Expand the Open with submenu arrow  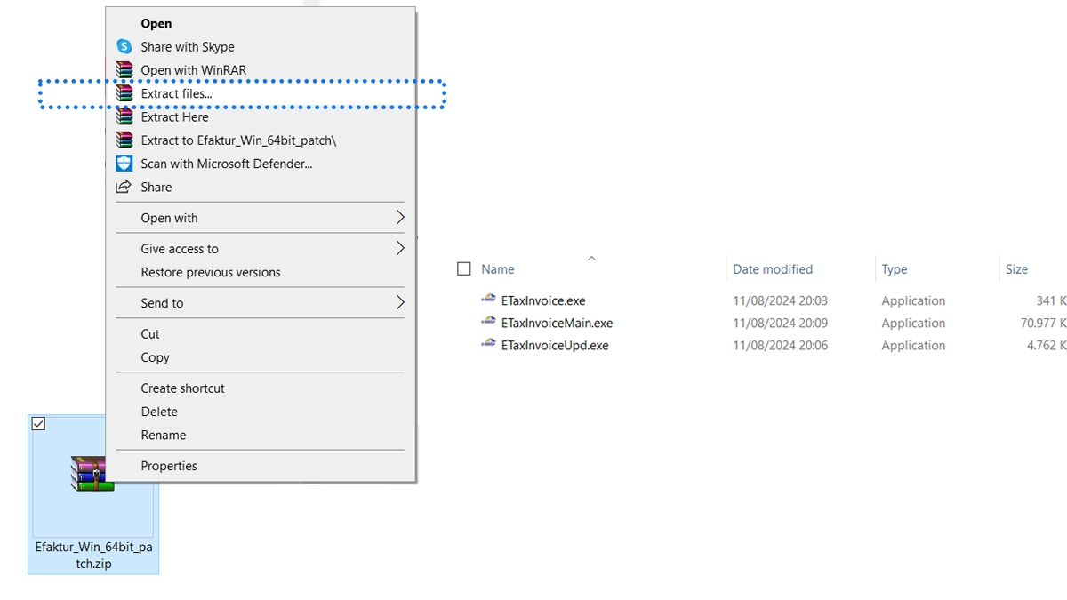(400, 218)
